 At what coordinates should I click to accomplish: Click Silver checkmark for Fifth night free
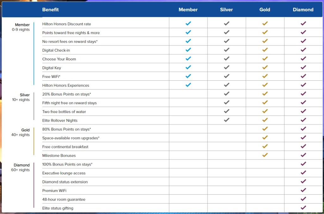pyautogui.click(x=227, y=103)
